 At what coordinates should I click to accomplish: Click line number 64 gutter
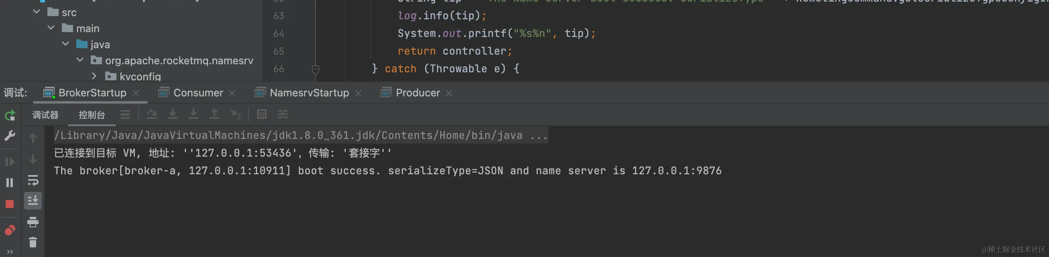[x=279, y=33]
